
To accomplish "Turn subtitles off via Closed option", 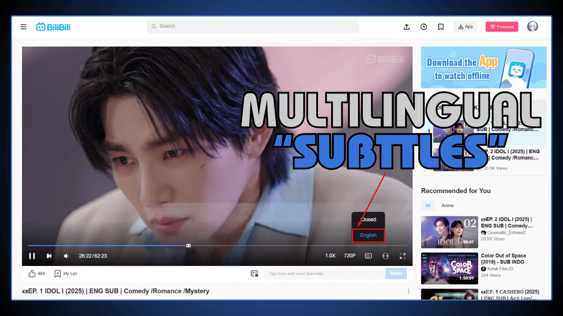I will tap(368, 219).
